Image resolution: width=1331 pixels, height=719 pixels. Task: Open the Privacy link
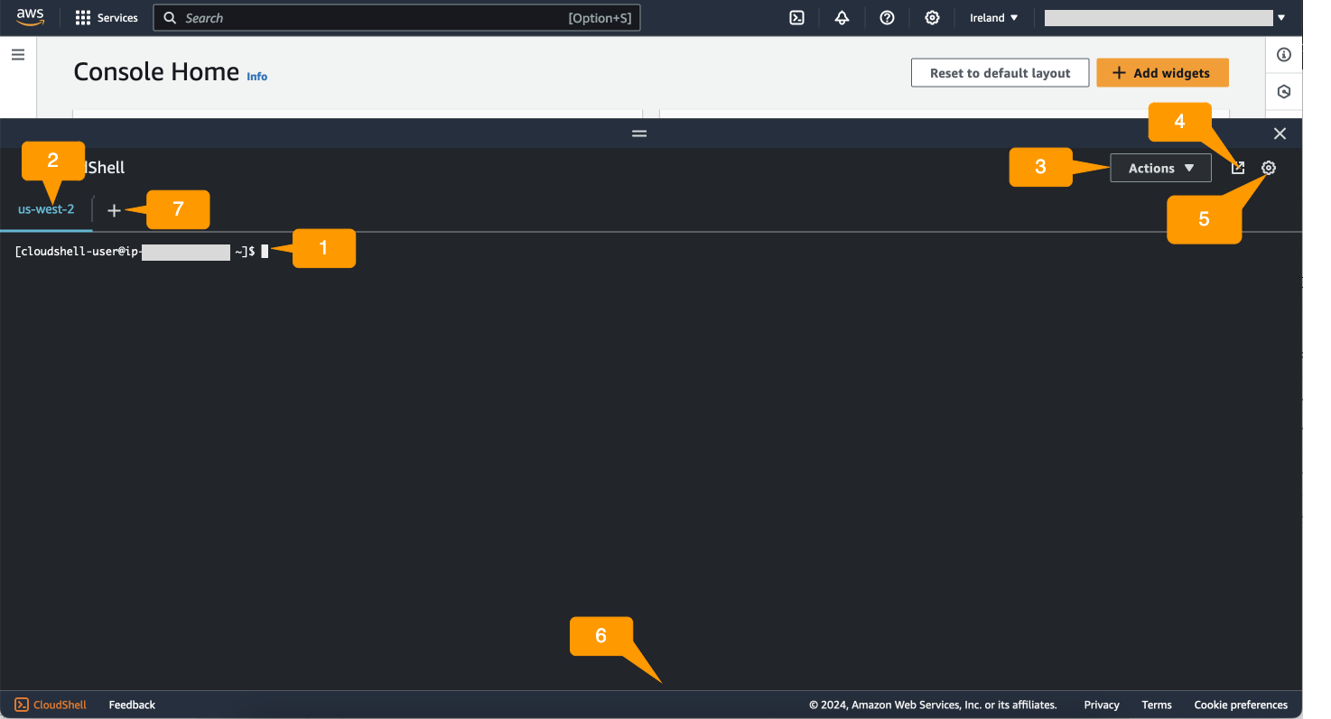[x=1102, y=705]
